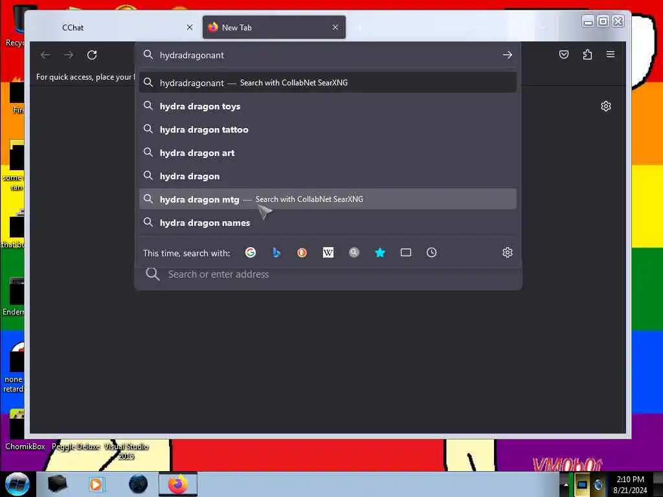Open new tab page personalize gear
The image size is (663, 497).
pyautogui.click(x=605, y=106)
